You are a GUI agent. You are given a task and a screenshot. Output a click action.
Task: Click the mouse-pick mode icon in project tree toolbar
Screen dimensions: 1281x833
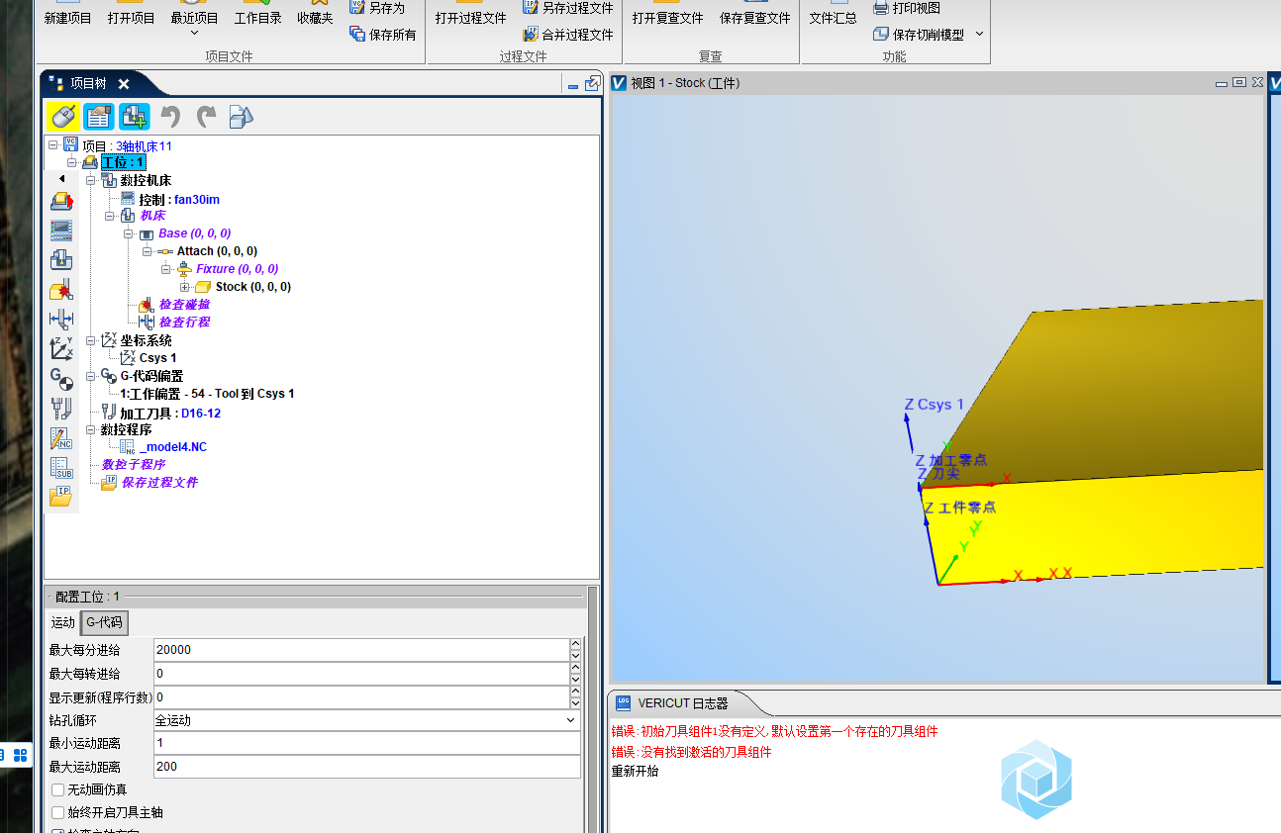(63, 117)
